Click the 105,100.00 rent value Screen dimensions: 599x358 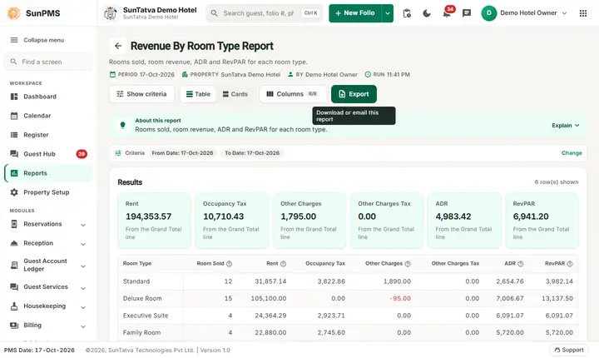[x=269, y=298]
